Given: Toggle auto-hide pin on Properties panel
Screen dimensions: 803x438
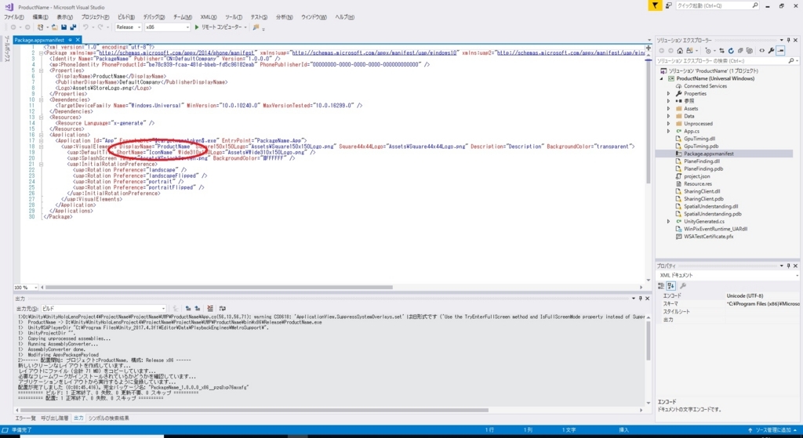Looking at the screenshot, I should point(789,266).
